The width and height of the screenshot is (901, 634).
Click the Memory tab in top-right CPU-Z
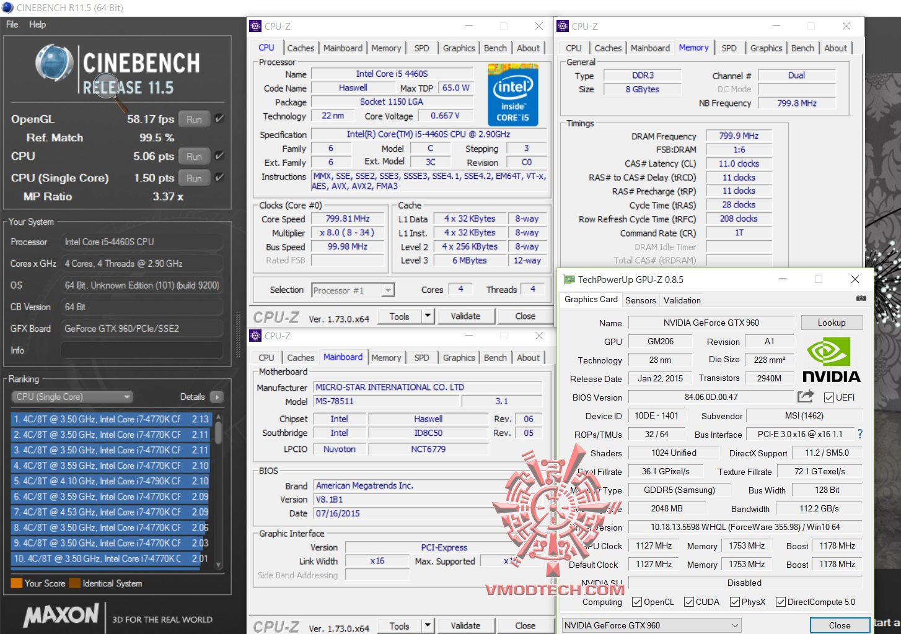pyautogui.click(x=693, y=48)
